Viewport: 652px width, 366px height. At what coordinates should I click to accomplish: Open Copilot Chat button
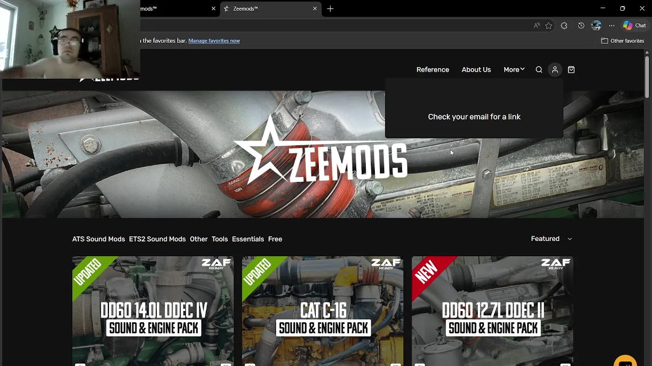point(635,25)
